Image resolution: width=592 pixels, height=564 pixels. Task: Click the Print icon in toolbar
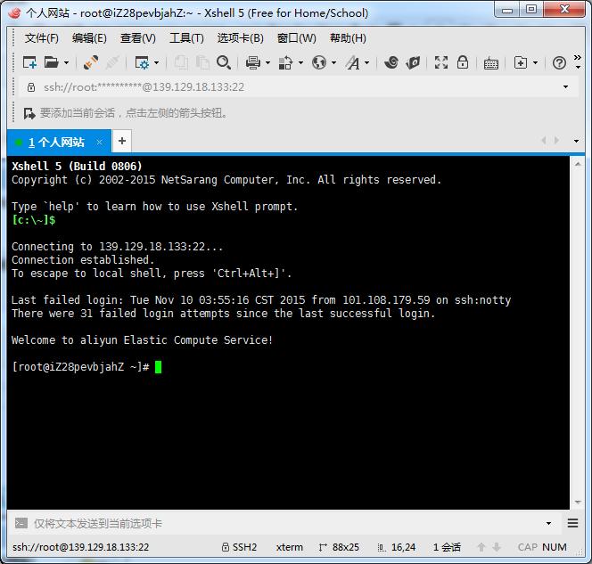click(x=252, y=62)
